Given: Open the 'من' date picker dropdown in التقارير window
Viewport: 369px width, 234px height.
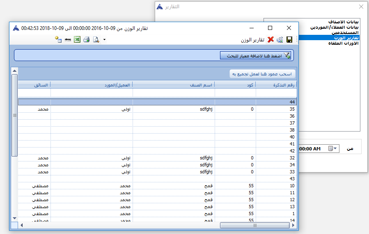Looking at the screenshot, I should [335, 148].
